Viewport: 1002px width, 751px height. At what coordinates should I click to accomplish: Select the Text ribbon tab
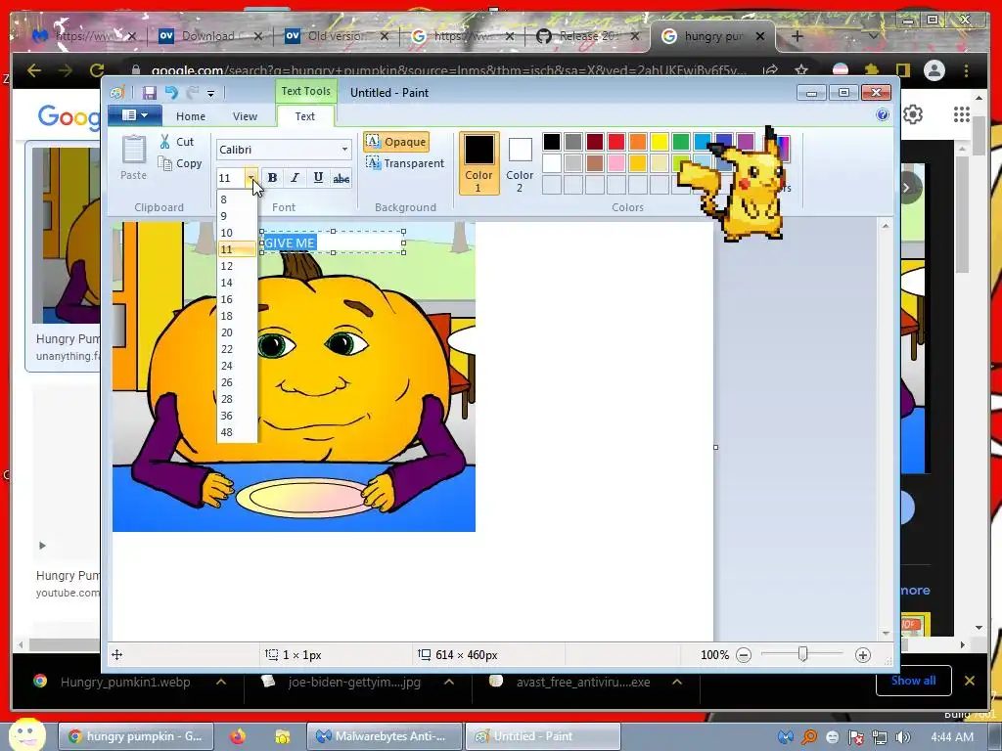point(305,116)
